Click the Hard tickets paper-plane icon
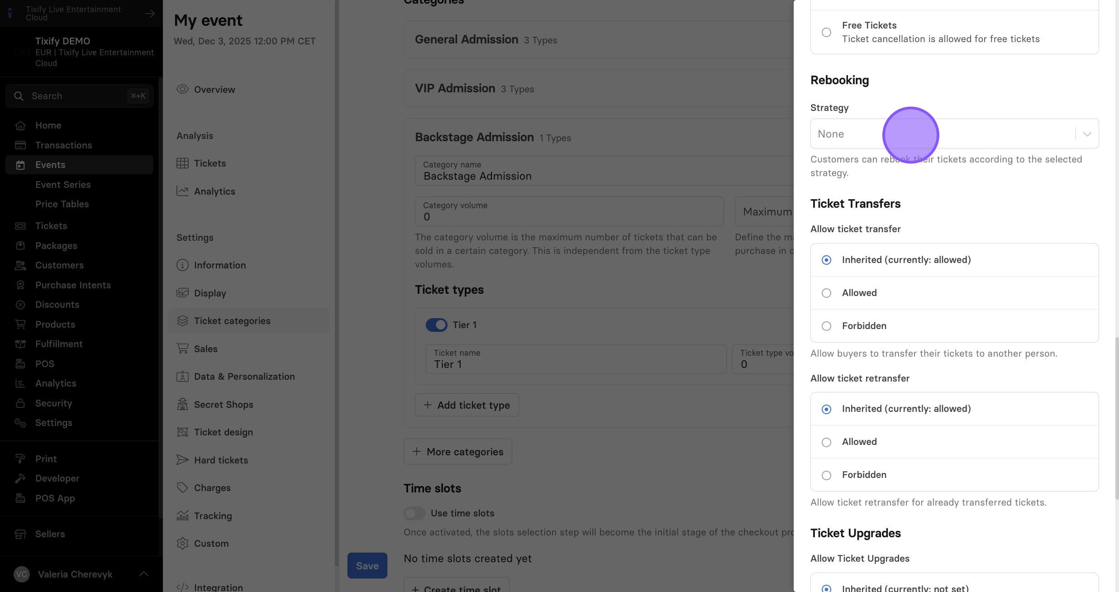This screenshot has width=1119, height=592. tap(182, 460)
